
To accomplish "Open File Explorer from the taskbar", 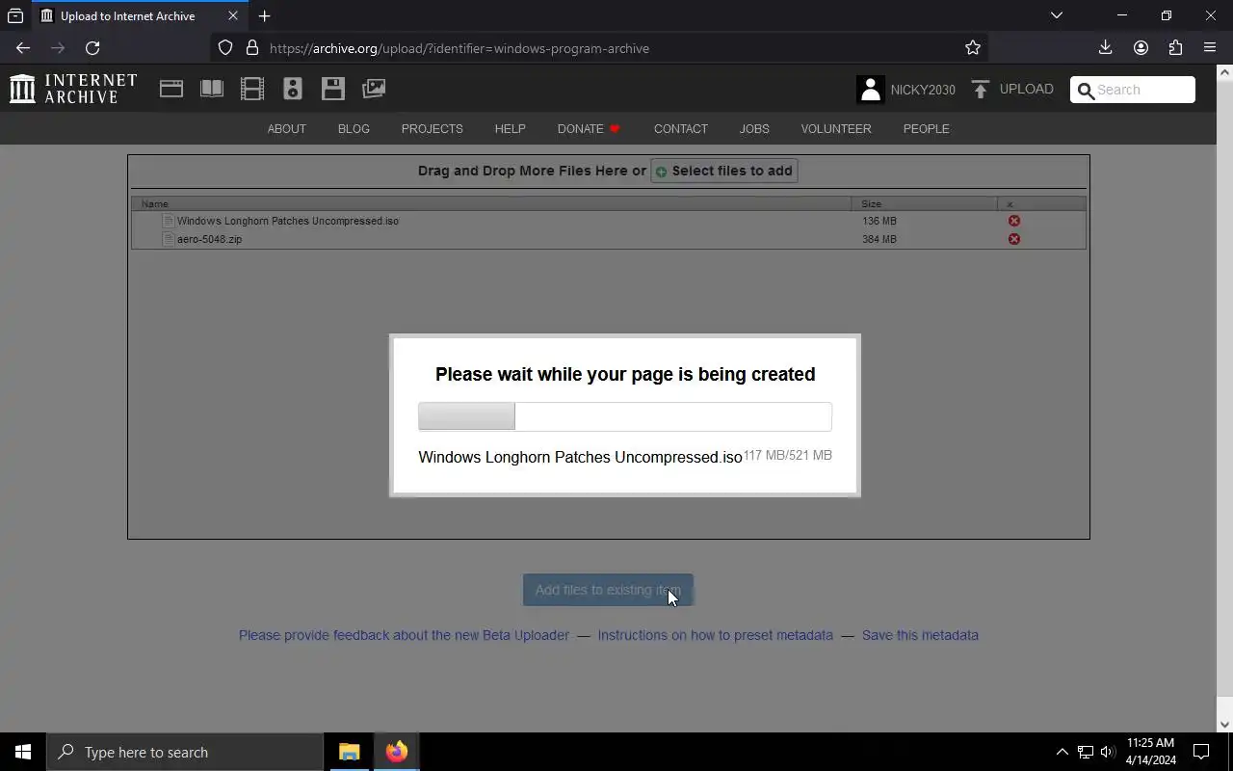I will pos(350,752).
